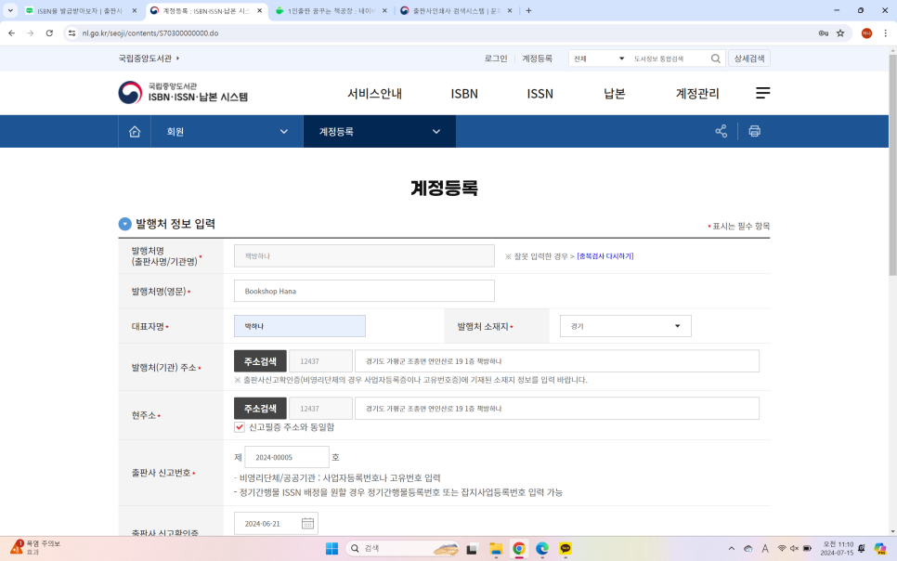Screen dimensions: 897x561
Task: Bookmark this page with the star icon
Action: tap(839, 33)
